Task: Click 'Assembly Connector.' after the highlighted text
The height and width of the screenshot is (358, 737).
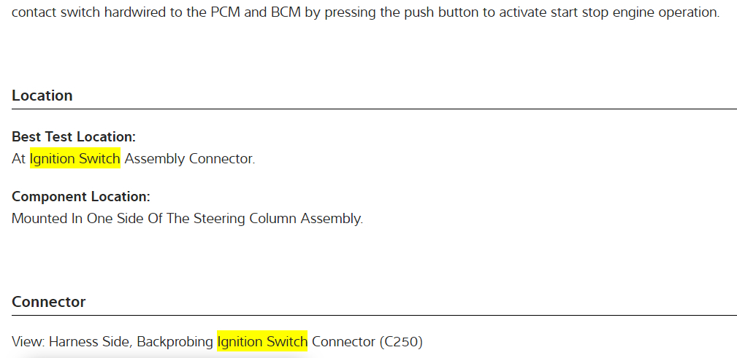Action: [189, 158]
